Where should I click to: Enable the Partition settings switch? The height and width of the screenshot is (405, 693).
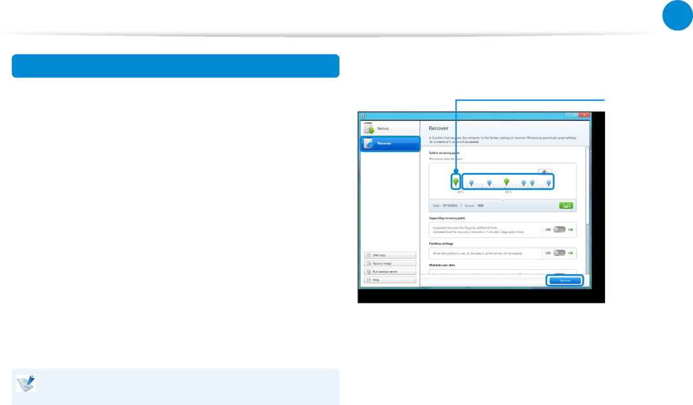tap(559, 253)
